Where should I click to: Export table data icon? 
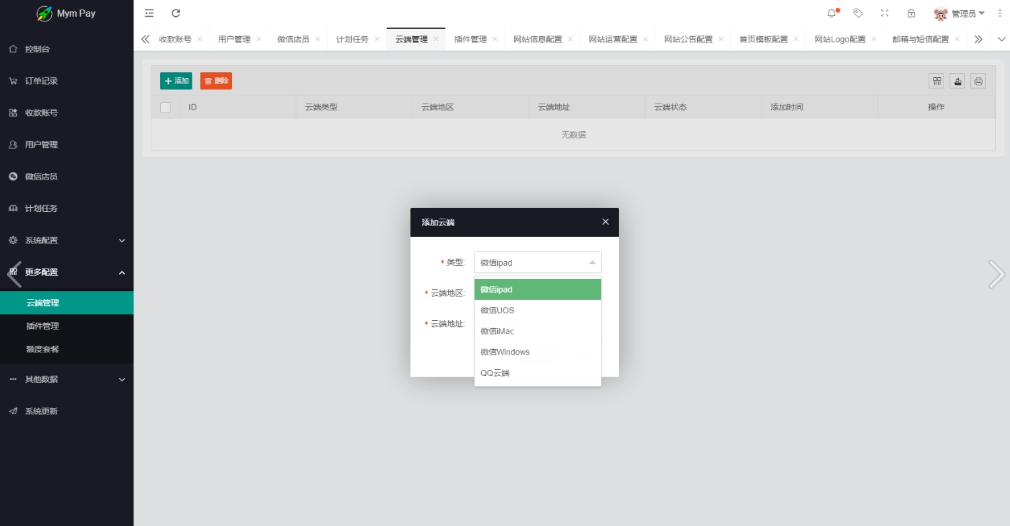(958, 81)
